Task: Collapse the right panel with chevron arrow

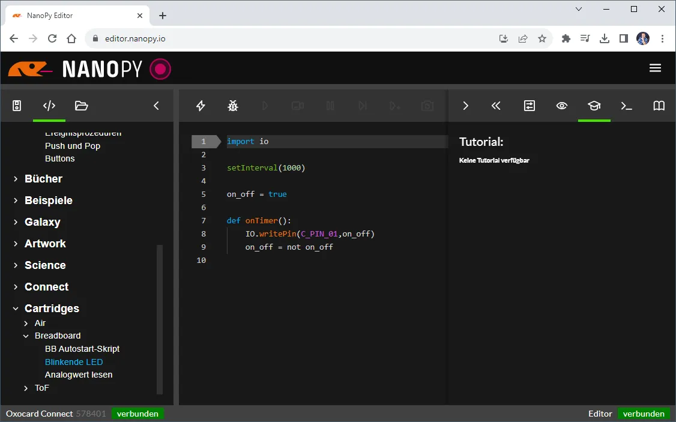Action: pyautogui.click(x=465, y=106)
